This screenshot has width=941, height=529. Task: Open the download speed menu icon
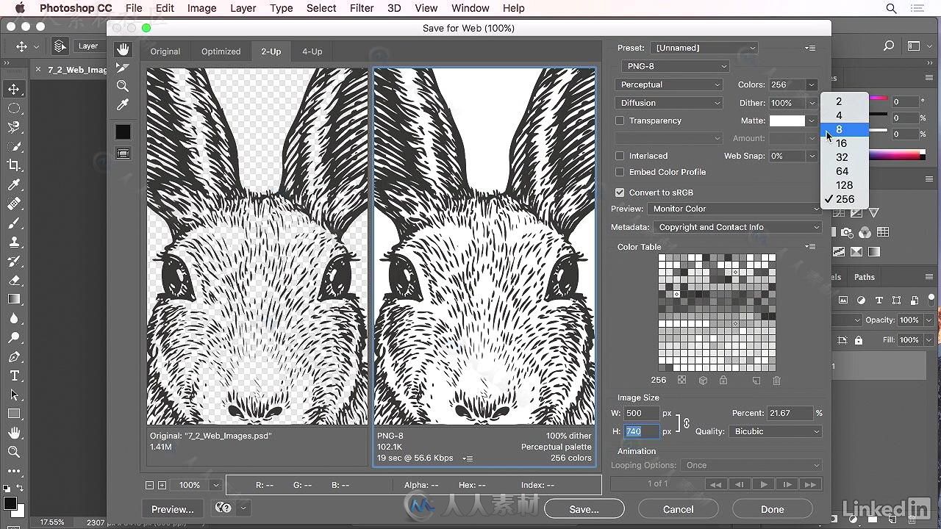click(x=467, y=458)
